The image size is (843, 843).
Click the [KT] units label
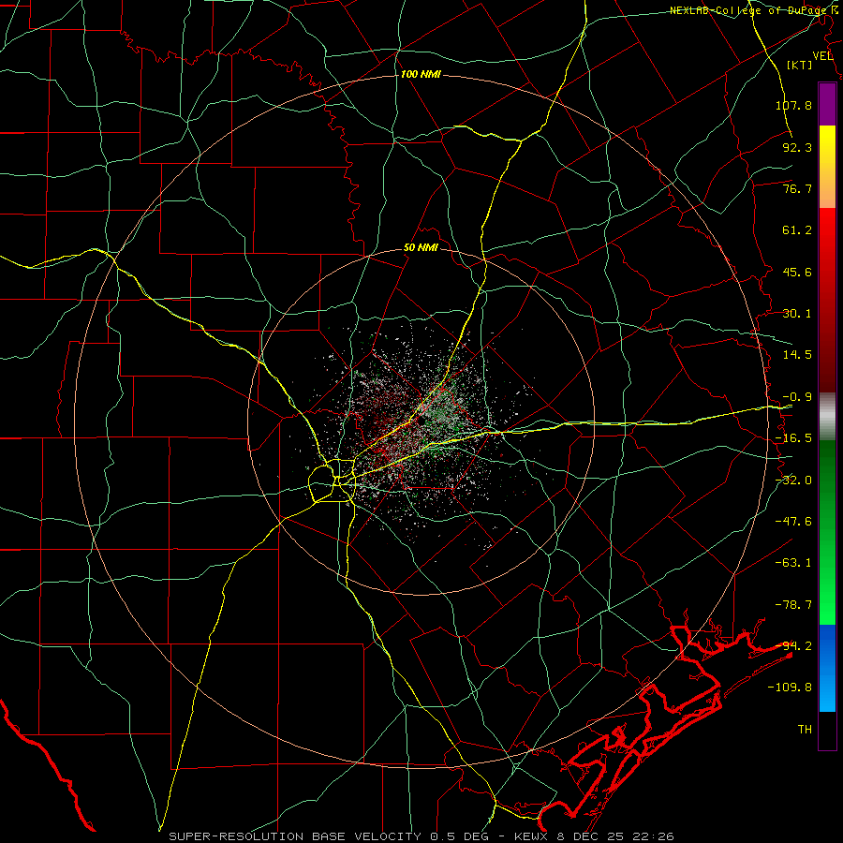(800, 65)
